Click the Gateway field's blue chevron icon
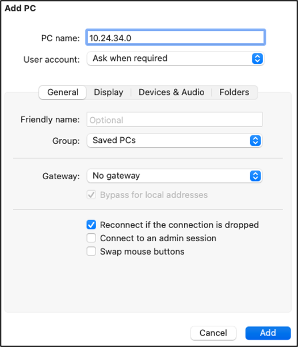298x347 pixels. point(255,176)
